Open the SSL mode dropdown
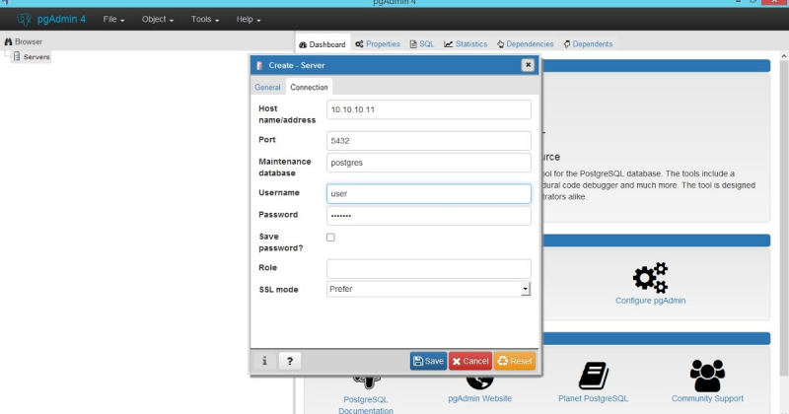The width and height of the screenshot is (789, 414). click(x=525, y=289)
